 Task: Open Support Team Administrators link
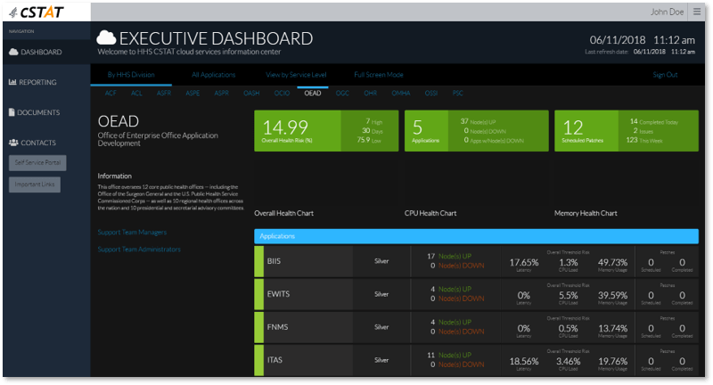tap(139, 250)
